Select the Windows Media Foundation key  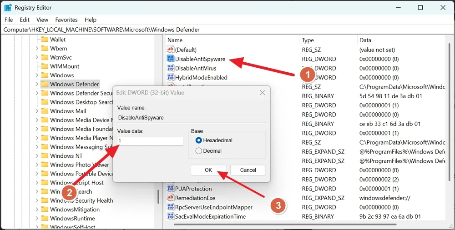tap(81, 129)
